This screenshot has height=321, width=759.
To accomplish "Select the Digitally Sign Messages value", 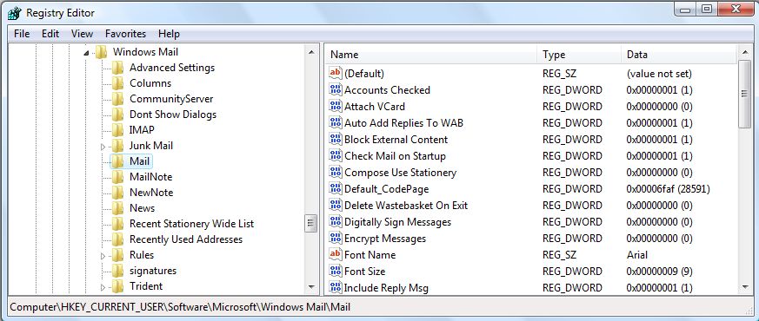I will pos(397,222).
